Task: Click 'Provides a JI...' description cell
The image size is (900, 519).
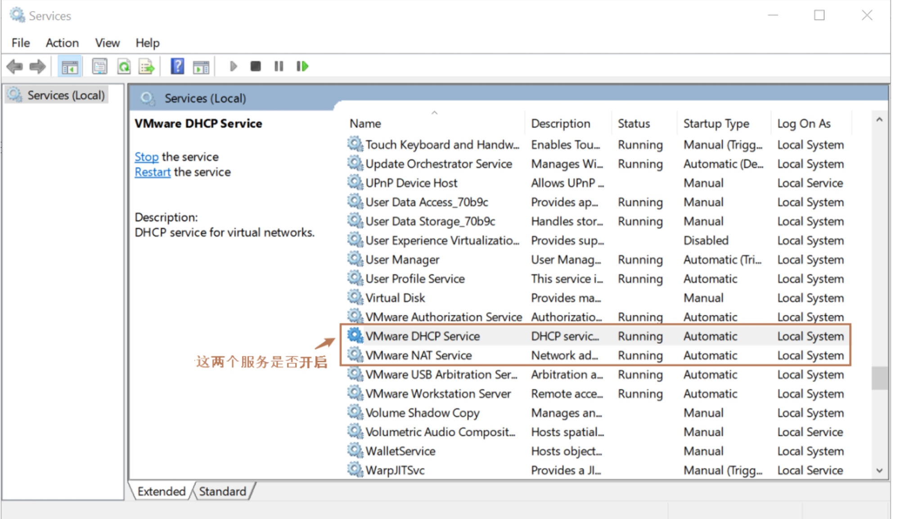Action: click(x=566, y=470)
